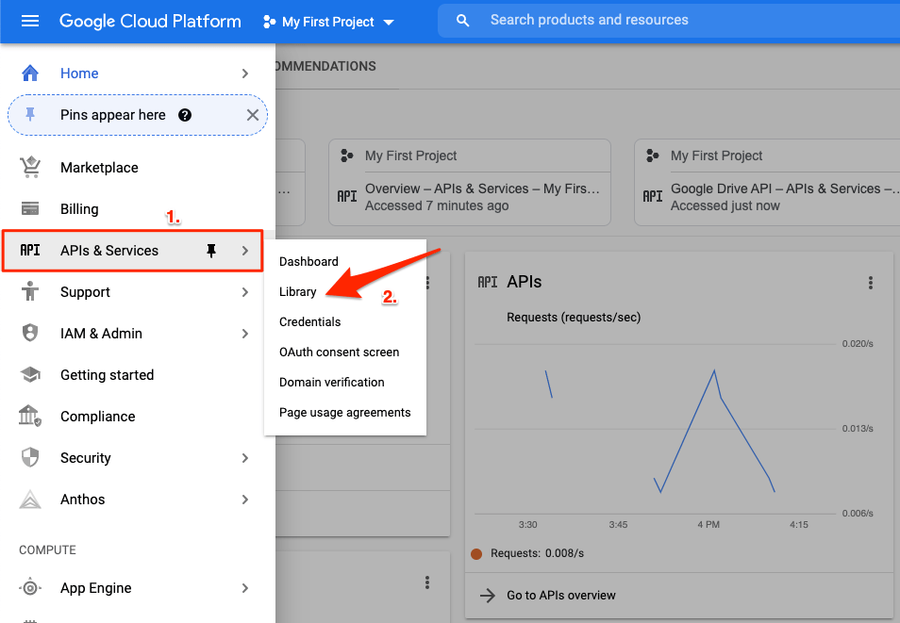Click the Requests: 0.008/s legend entry
Screen dimensions: 900x623
pos(527,553)
